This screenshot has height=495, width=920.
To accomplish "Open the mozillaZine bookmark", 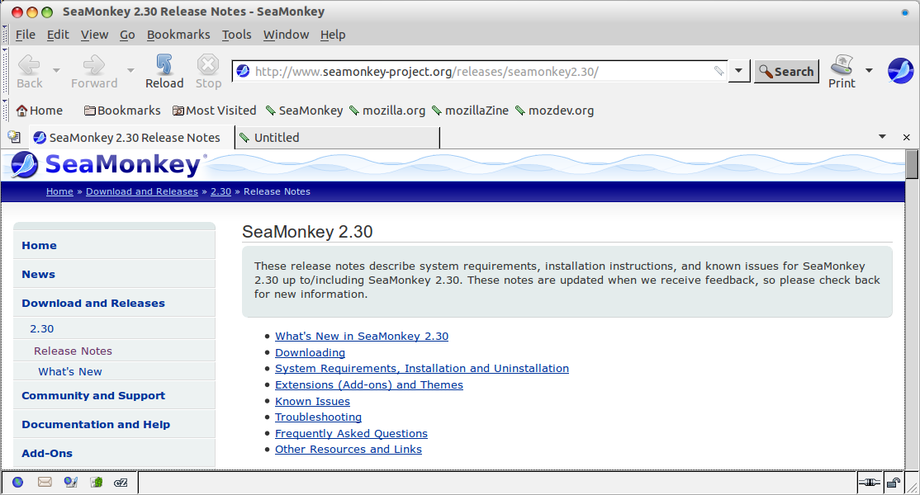I will pos(470,110).
